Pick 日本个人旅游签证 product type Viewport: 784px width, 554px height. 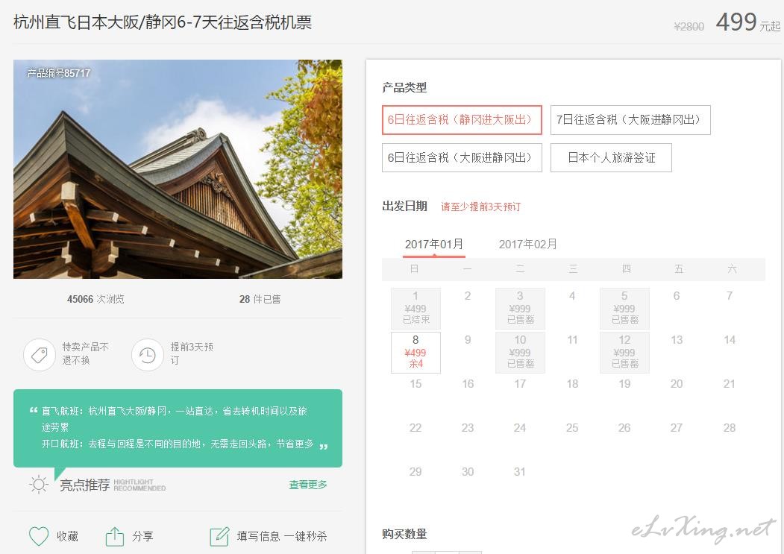611,157
